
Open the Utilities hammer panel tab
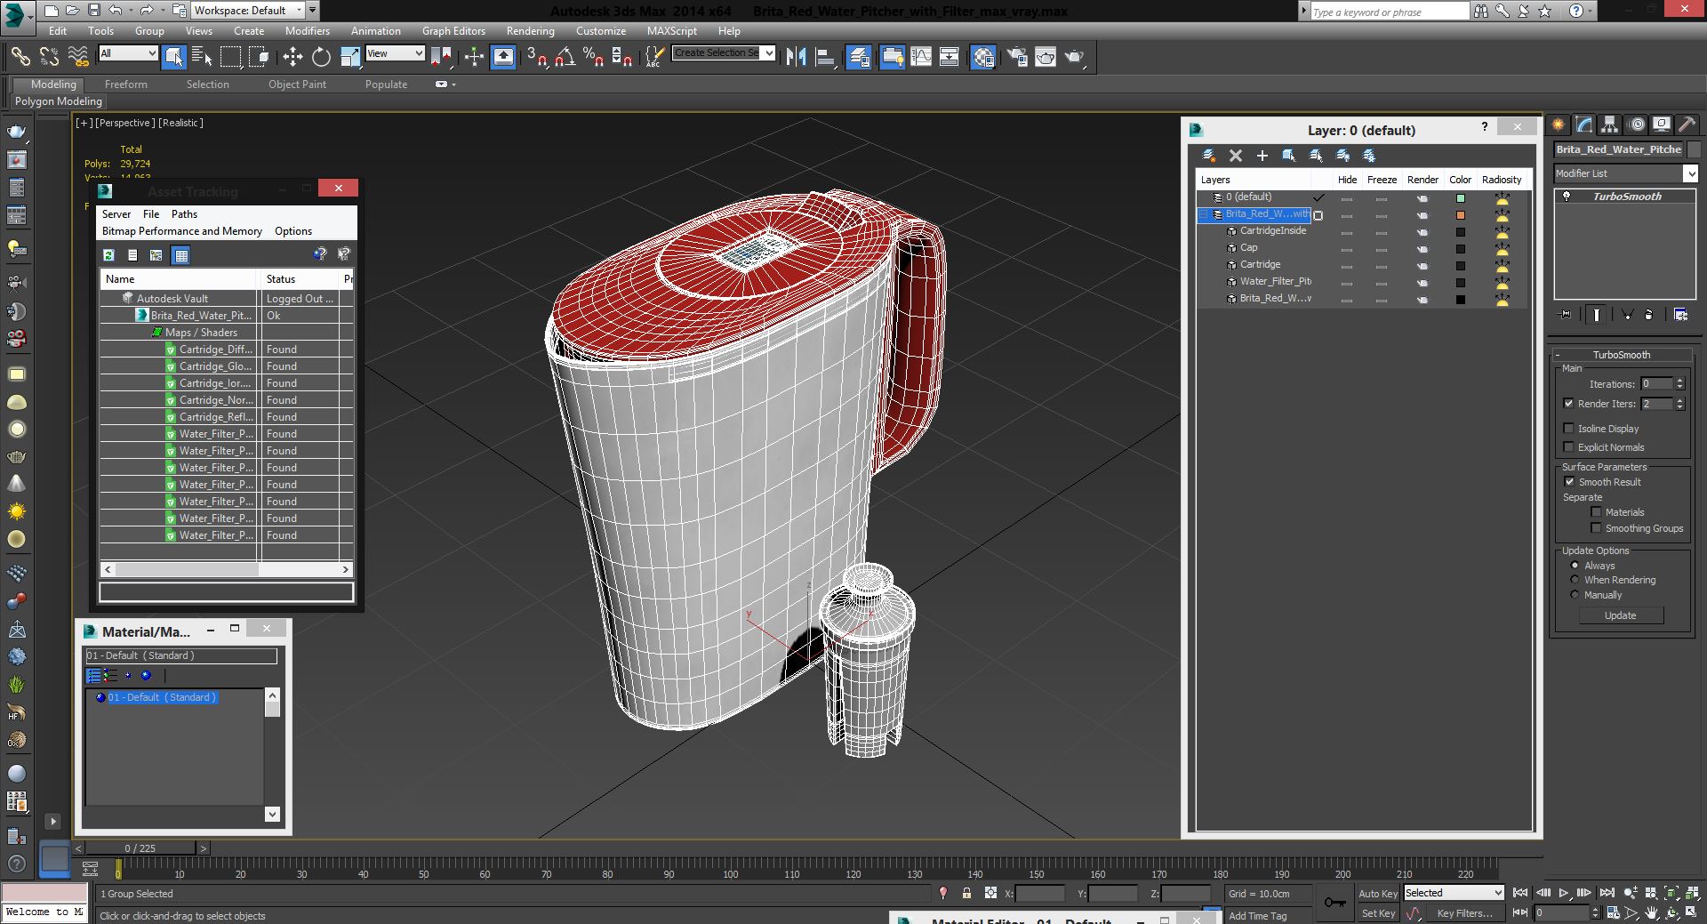coord(1687,125)
